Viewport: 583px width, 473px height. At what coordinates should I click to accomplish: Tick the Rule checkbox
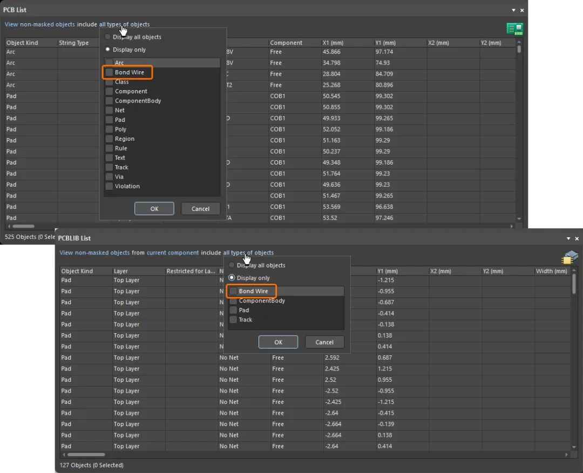pyautogui.click(x=109, y=148)
